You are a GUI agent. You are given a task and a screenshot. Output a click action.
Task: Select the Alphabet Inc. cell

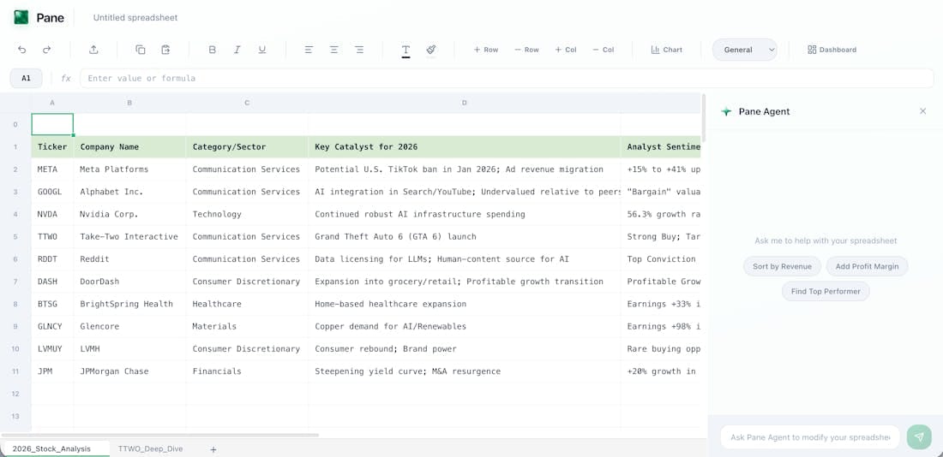click(x=130, y=192)
